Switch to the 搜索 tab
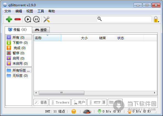 (x=41, y=30)
